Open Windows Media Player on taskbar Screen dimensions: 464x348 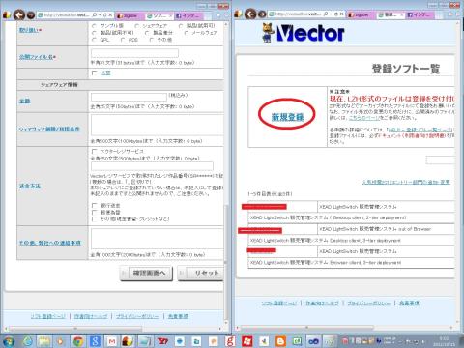[x=60, y=341]
